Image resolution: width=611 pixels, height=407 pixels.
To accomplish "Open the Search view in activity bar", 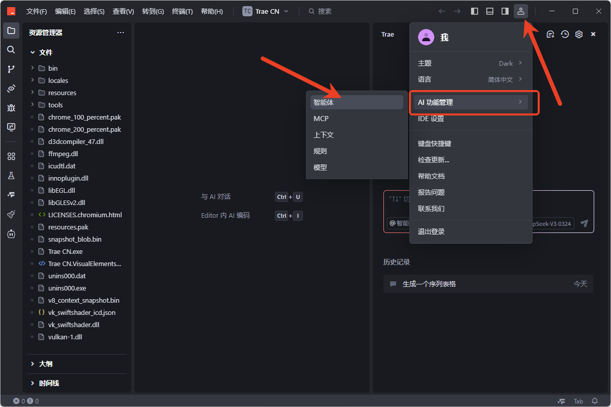I will click(x=11, y=50).
